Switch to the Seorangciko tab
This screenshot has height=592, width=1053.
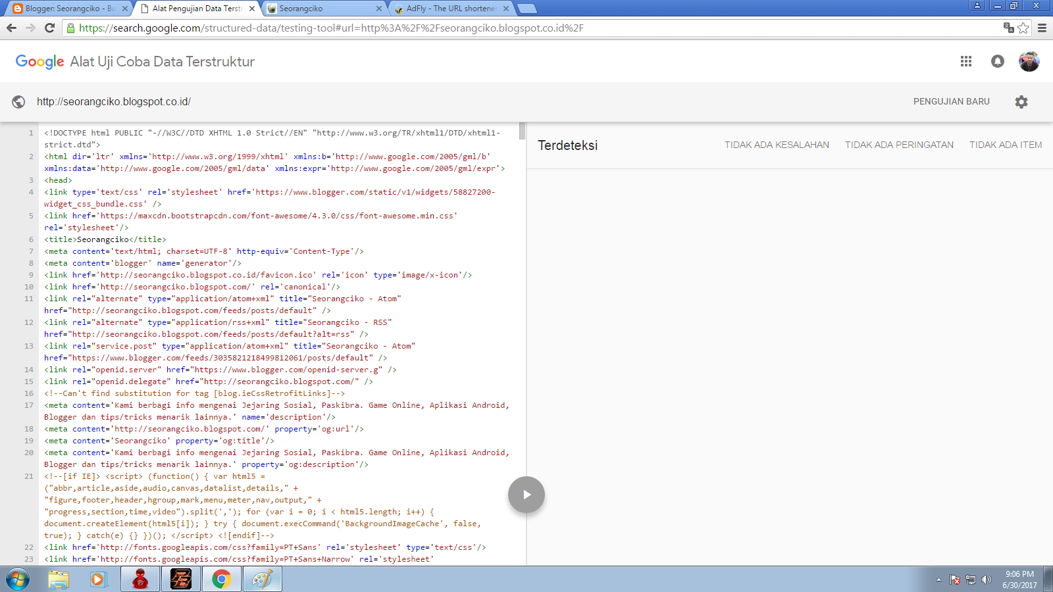(324, 9)
